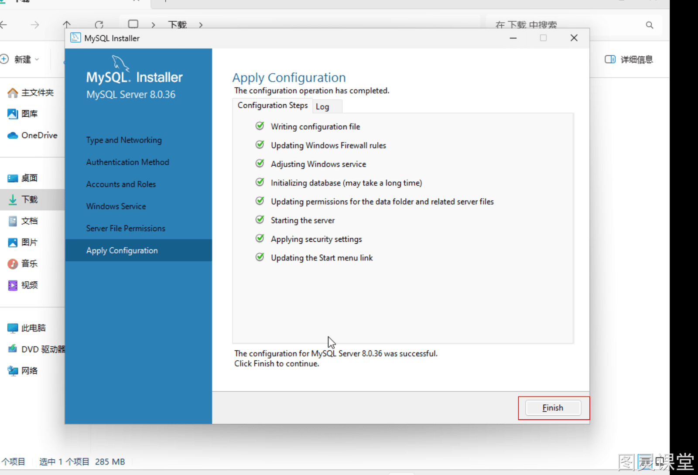The height and width of the screenshot is (475, 698).
Task: Open 网络 in File Explorer sidebar
Action: point(23,371)
